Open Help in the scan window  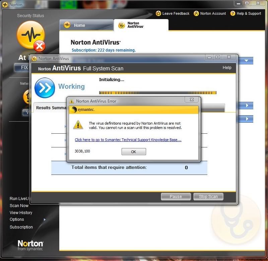(227, 68)
